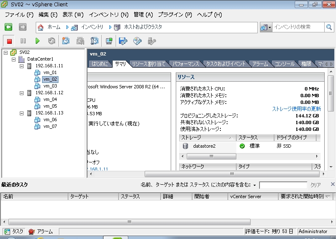Open the 管理 (A) menu
336x239 pixels.
143,15
